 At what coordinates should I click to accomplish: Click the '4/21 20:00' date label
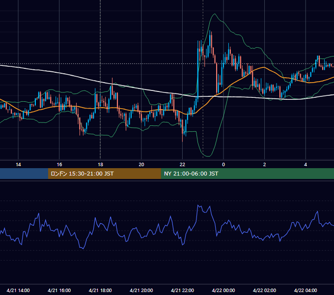tap(141, 290)
